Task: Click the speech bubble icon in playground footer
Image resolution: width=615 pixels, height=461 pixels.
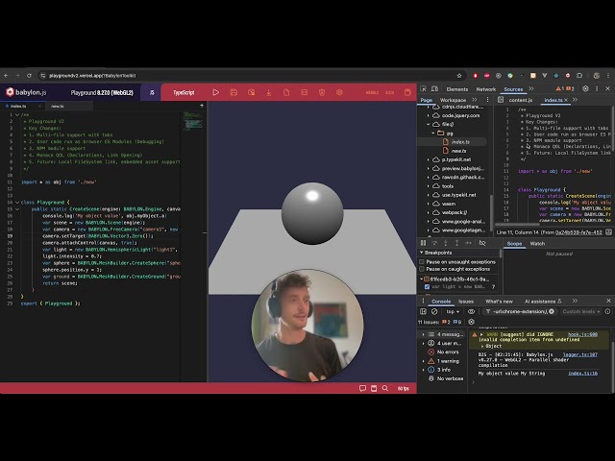Action: (362, 388)
